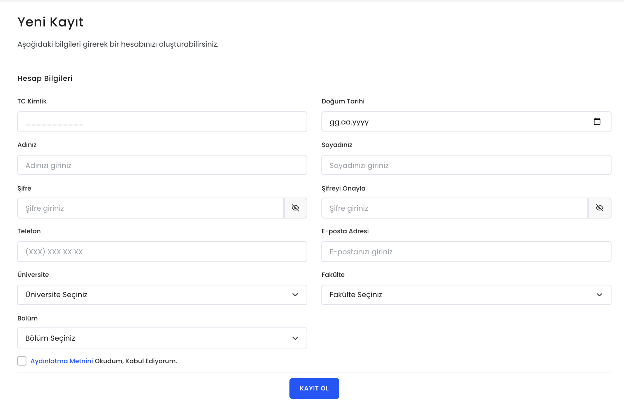The width and height of the screenshot is (624, 413).
Task: Click the chevron arrow in Bölüm dropdown
Action: pyautogui.click(x=295, y=338)
